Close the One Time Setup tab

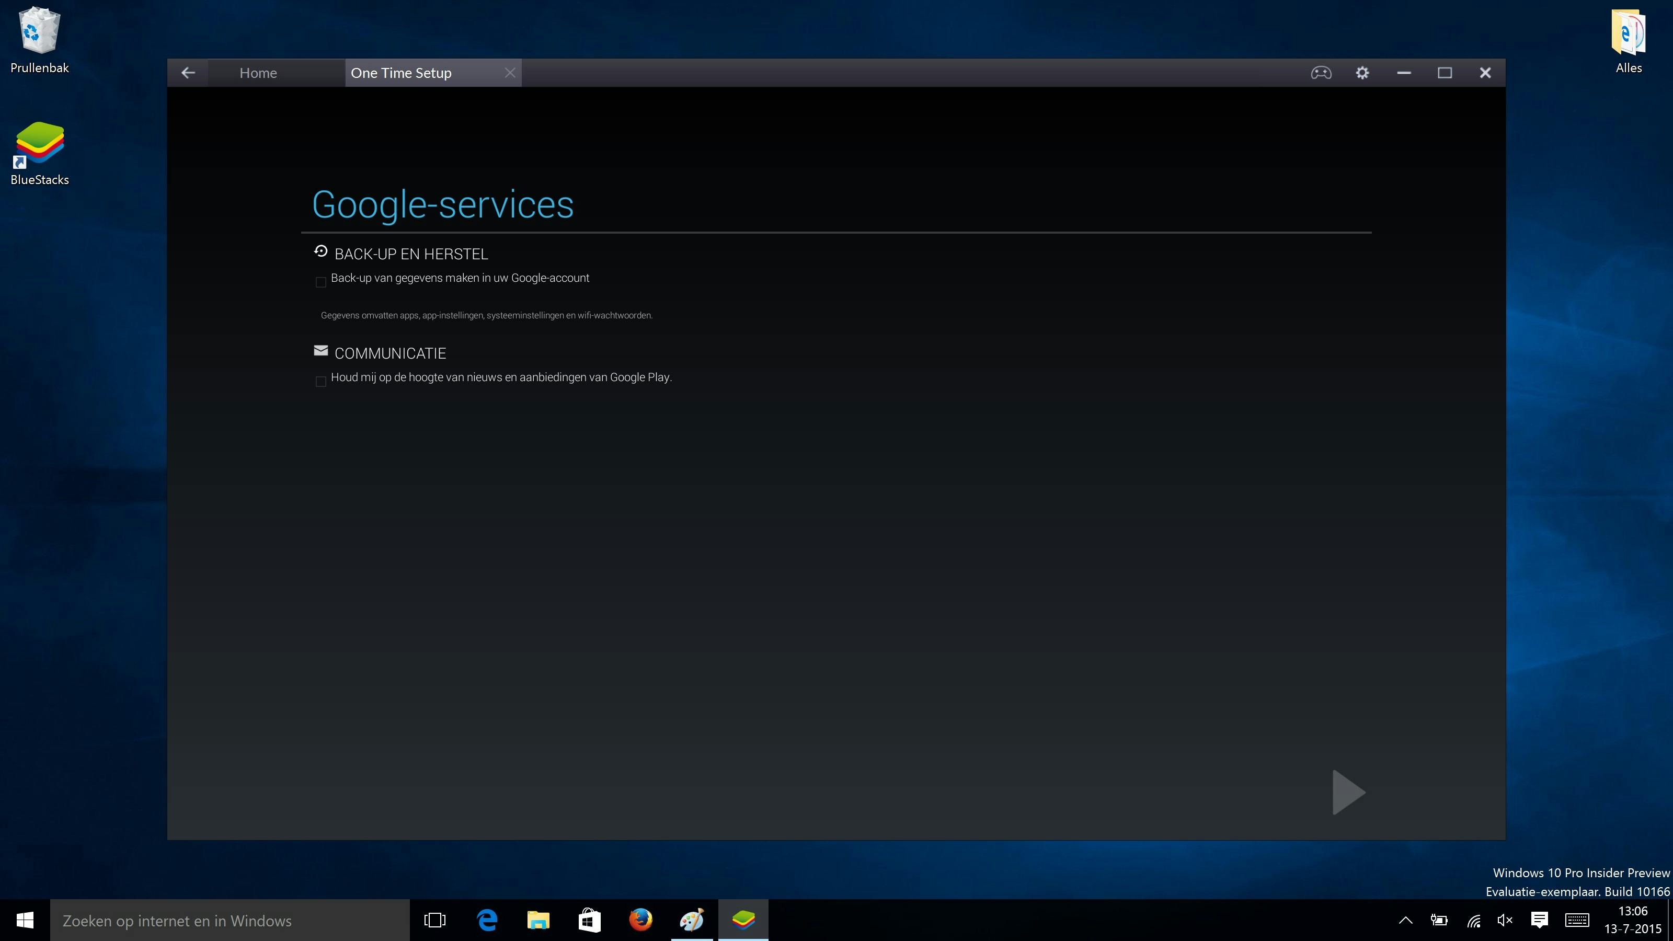point(510,73)
